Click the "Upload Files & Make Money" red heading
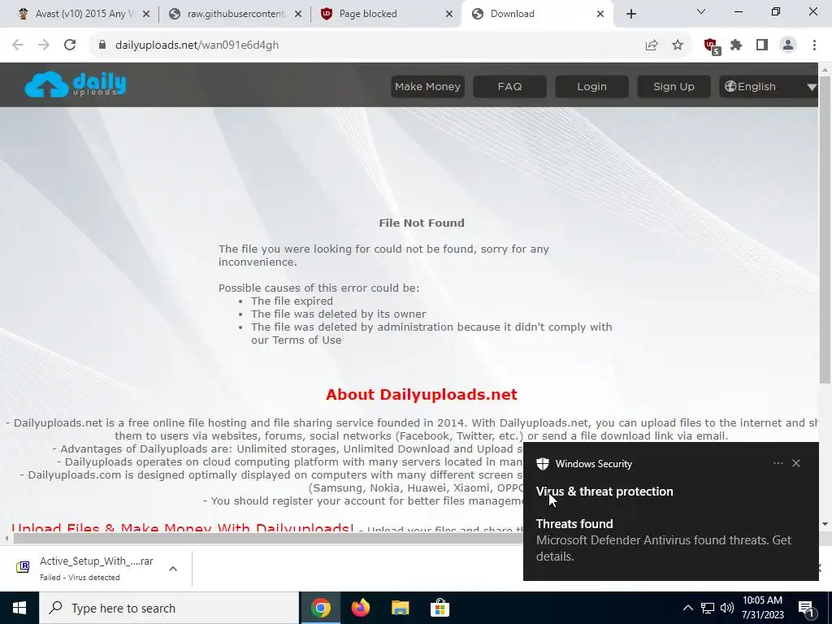 (183, 527)
